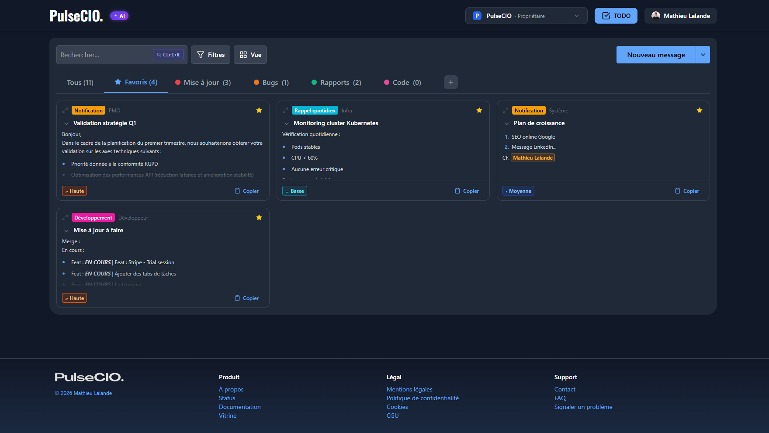Open the Vue layout button
Image resolution: width=769 pixels, height=433 pixels.
point(250,55)
